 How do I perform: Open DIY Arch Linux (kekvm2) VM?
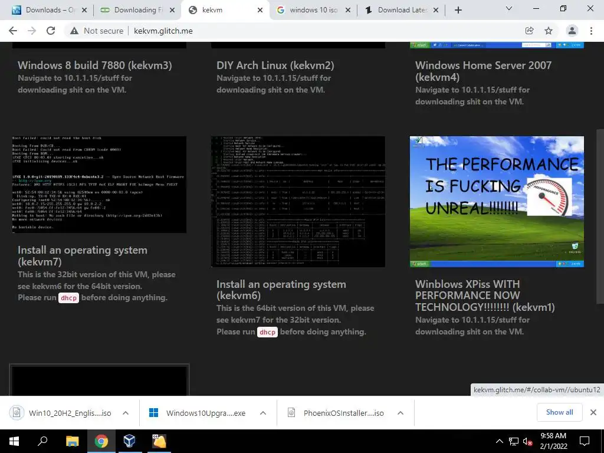coord(275,65)
